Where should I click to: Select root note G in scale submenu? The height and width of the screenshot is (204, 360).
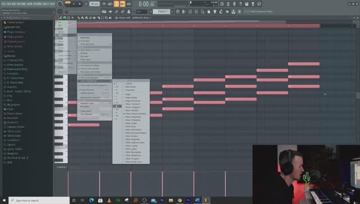point(118,106)
